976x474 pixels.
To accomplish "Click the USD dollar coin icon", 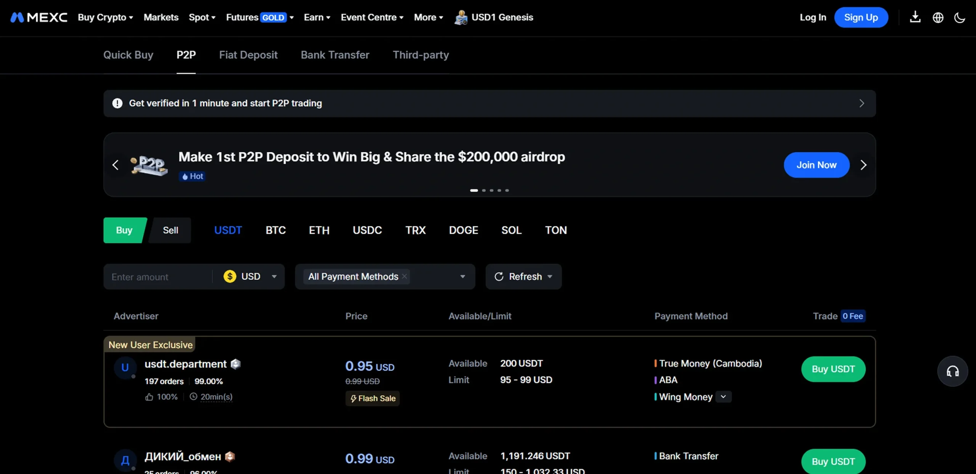I will (x=230, y=276).
